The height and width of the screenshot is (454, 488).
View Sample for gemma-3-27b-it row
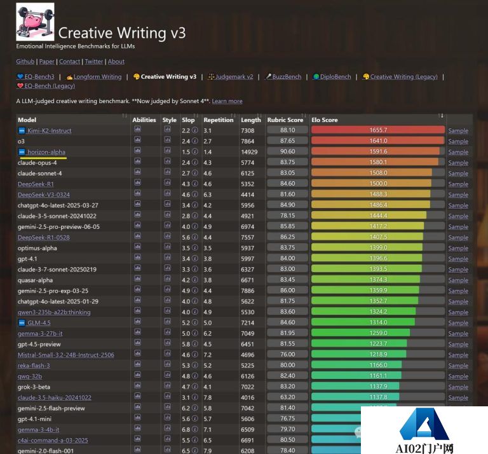pyautogui.click(x=458, y=333)
